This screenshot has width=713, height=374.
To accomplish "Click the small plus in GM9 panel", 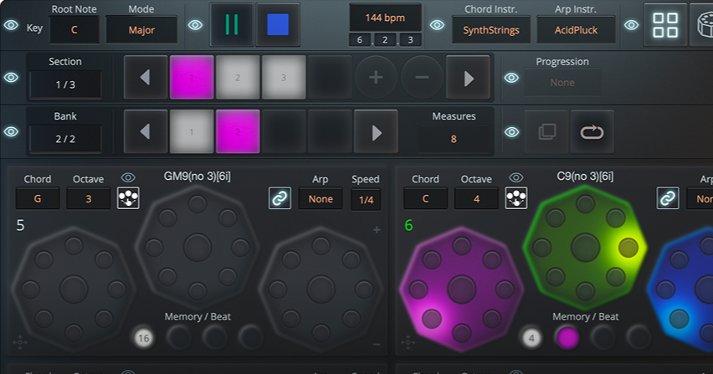I will pyautogui.click(x=377, y=230).
